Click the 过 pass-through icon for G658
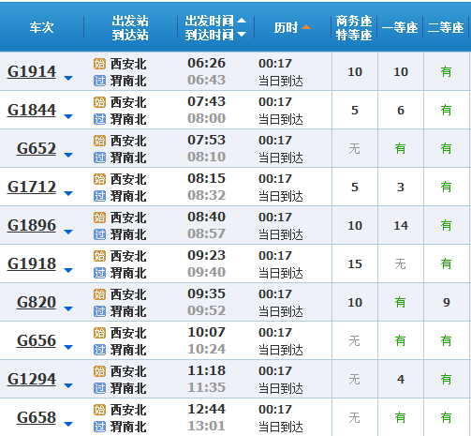 point(99,427)
